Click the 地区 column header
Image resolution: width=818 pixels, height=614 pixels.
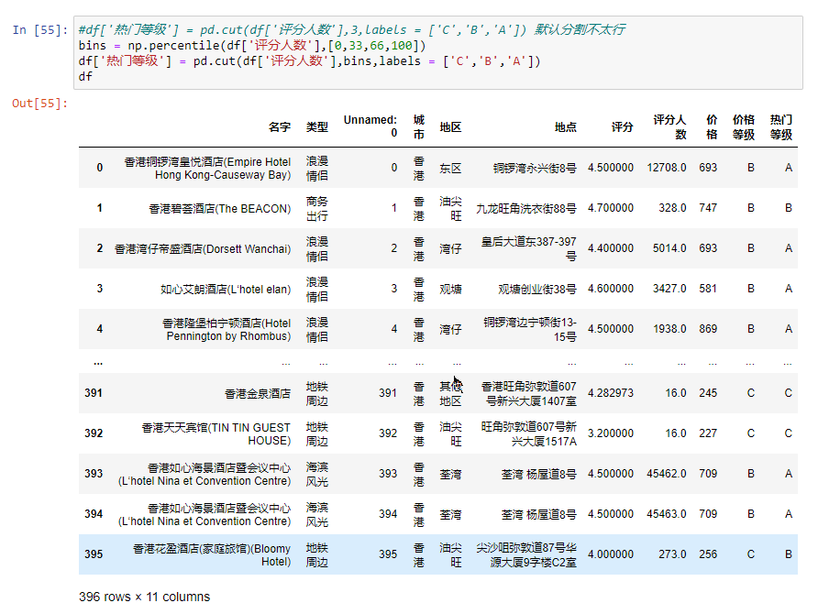coord(451,127)
